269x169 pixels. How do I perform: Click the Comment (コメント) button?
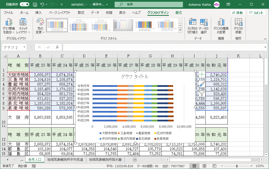click(256, 13)
